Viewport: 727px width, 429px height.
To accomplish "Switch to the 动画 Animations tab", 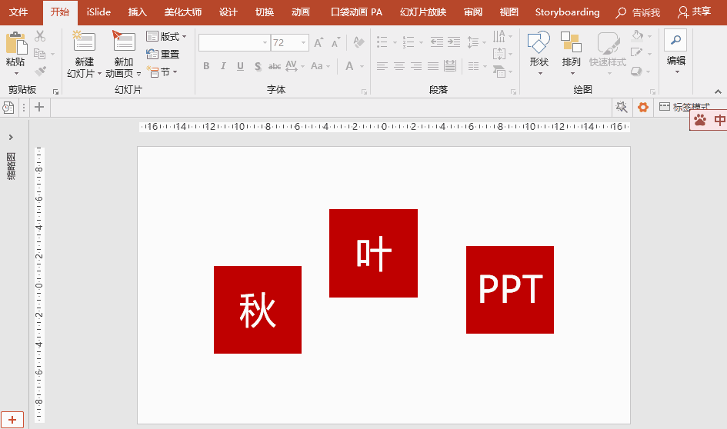I will pos(301,12).
